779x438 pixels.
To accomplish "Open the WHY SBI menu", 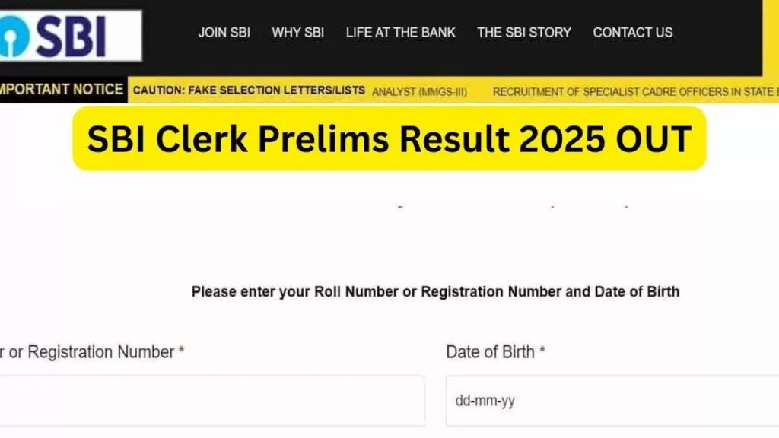I will [298, 33].
